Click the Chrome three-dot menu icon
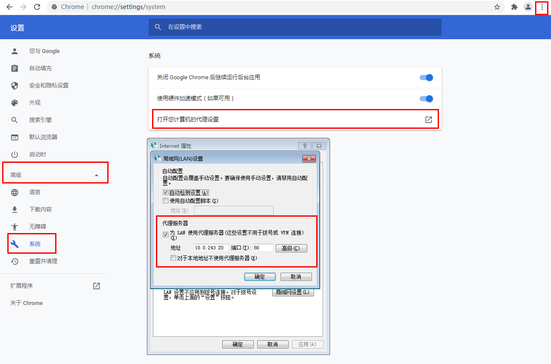Viewport: 551px width, 364px height. (542, 7)
